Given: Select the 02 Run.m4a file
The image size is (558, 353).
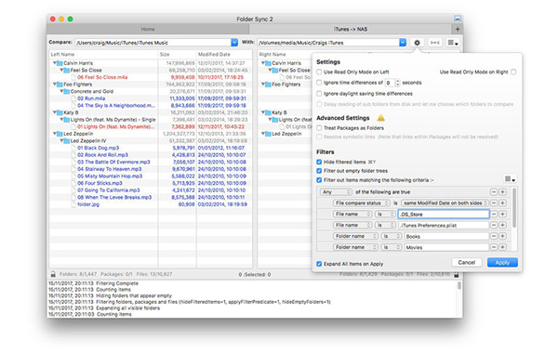Looking at the screenshot, I should pyautogui.click(x=91, y=98).
